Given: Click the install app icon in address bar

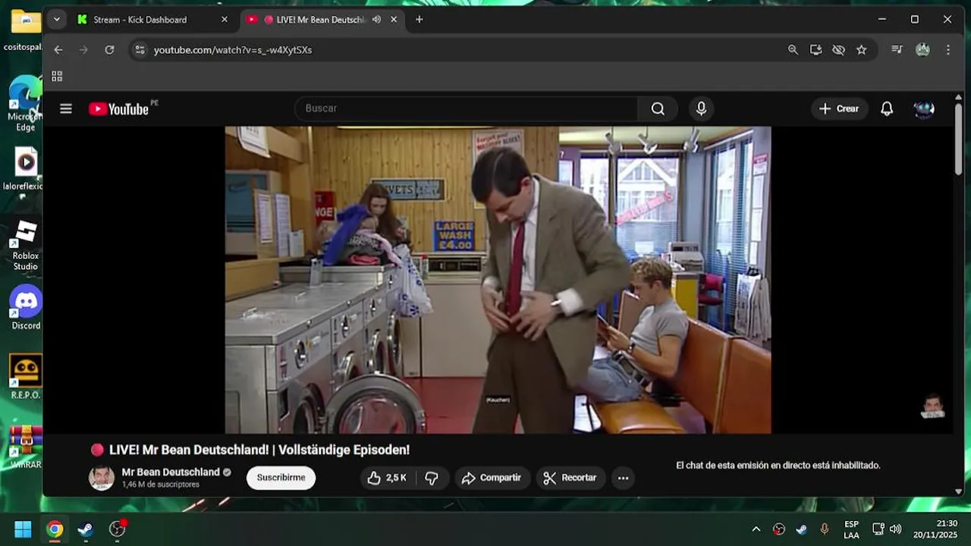Looking at the screenshot, I should [x=815, y=50].
